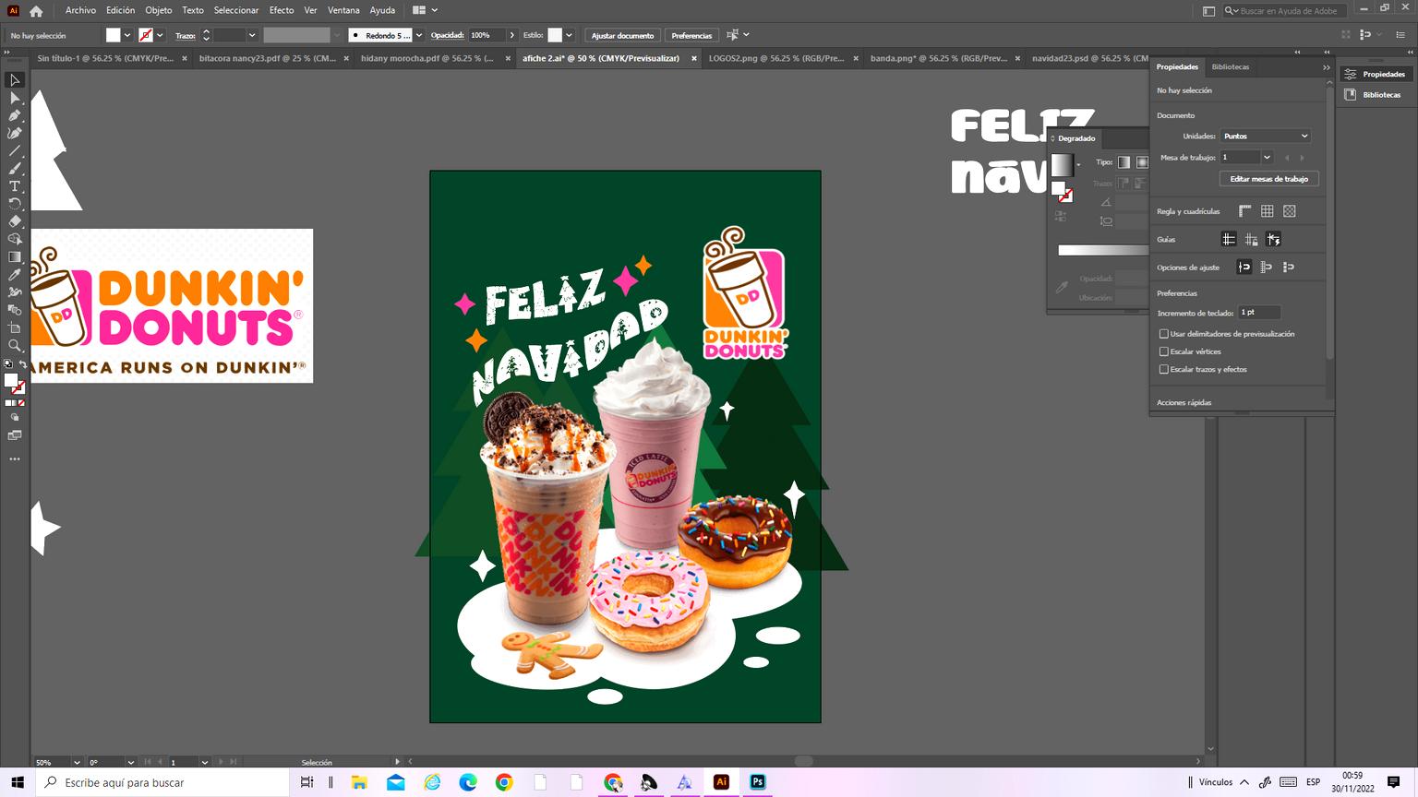1418x797 pixels.
Task: Open the workspace layout switcher dropdown
Action: [x=426, y=10]
